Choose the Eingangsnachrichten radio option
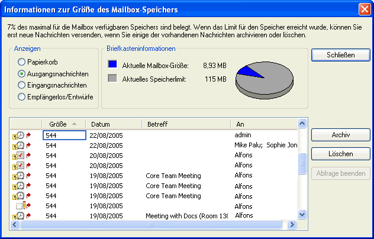Screen dimensions: 374x239 pyautogui.click(x=21, y=85)
